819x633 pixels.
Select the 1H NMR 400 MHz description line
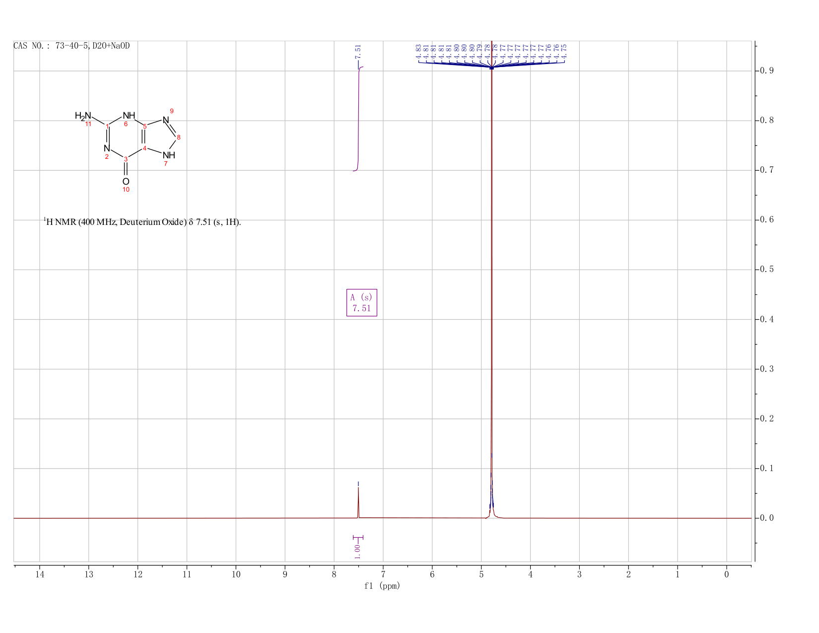pyautogui.click(x=142, y=222)
